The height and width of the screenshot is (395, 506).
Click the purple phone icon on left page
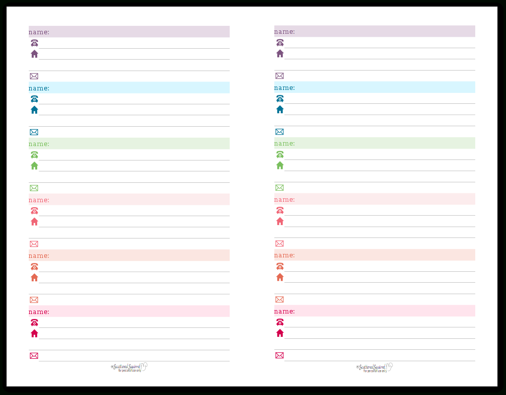click(34, 43)
